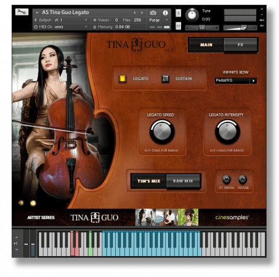
Task: Click the Max voices 256 value
Action: click(137, 20)
